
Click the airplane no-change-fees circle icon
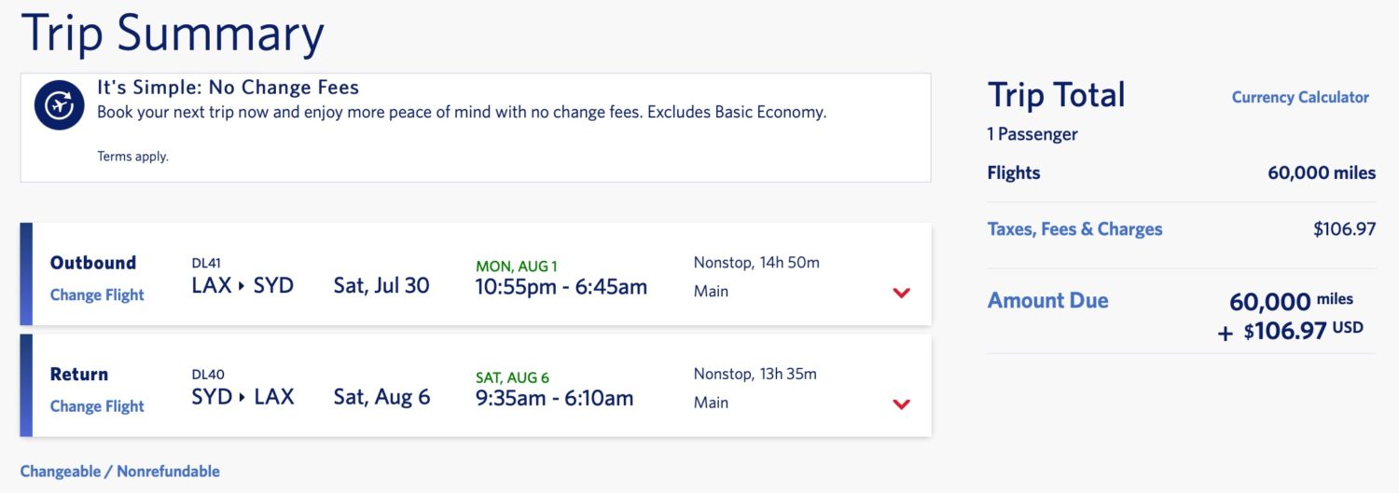click(60, 104)
